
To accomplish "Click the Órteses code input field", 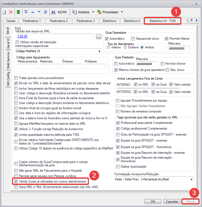I will pos(72,67).
